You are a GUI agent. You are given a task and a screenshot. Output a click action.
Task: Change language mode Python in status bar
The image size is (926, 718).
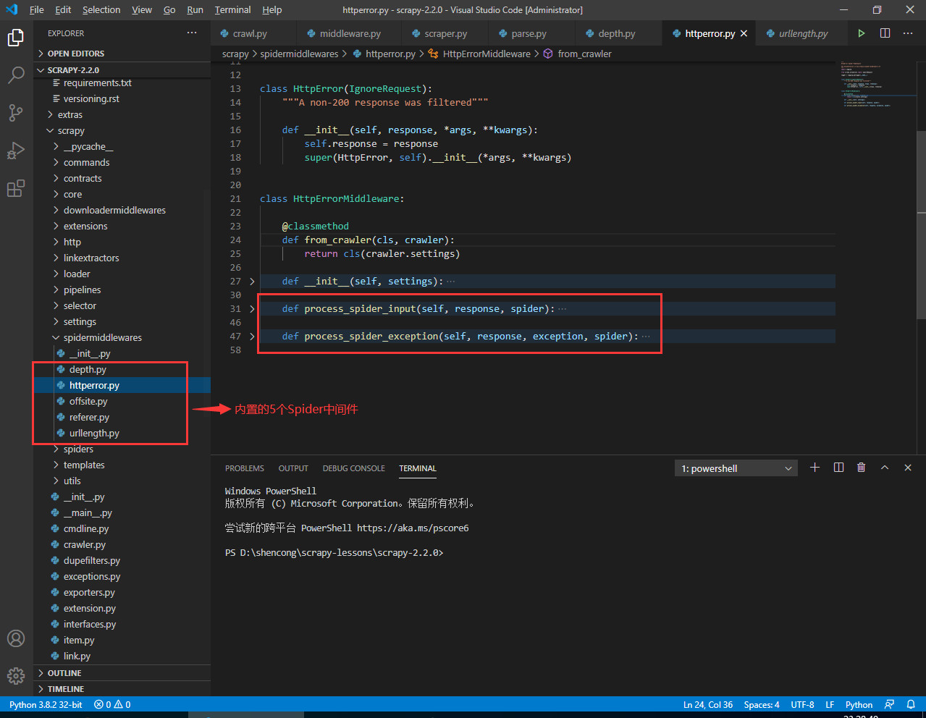coord(859,704)
